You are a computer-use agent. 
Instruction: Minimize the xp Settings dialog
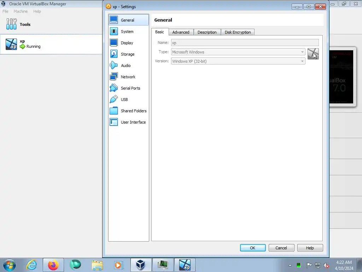297,7
